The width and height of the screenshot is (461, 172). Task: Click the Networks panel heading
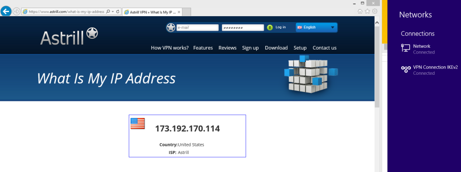pyautogui.click(x=416, y=15)
